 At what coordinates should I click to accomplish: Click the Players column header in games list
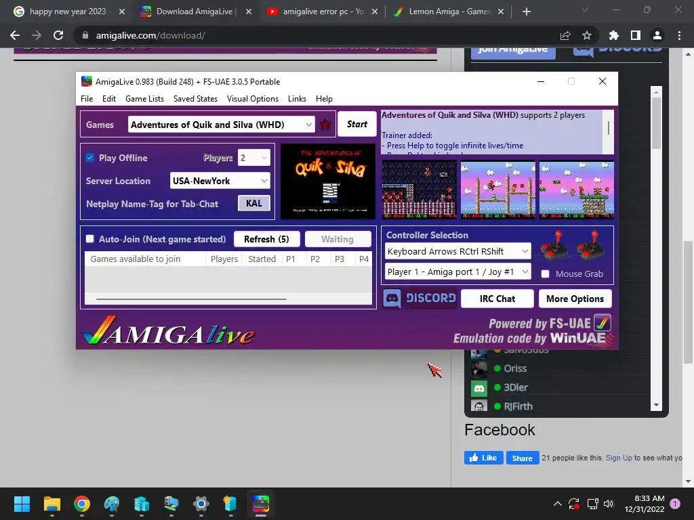pos(224,259)
